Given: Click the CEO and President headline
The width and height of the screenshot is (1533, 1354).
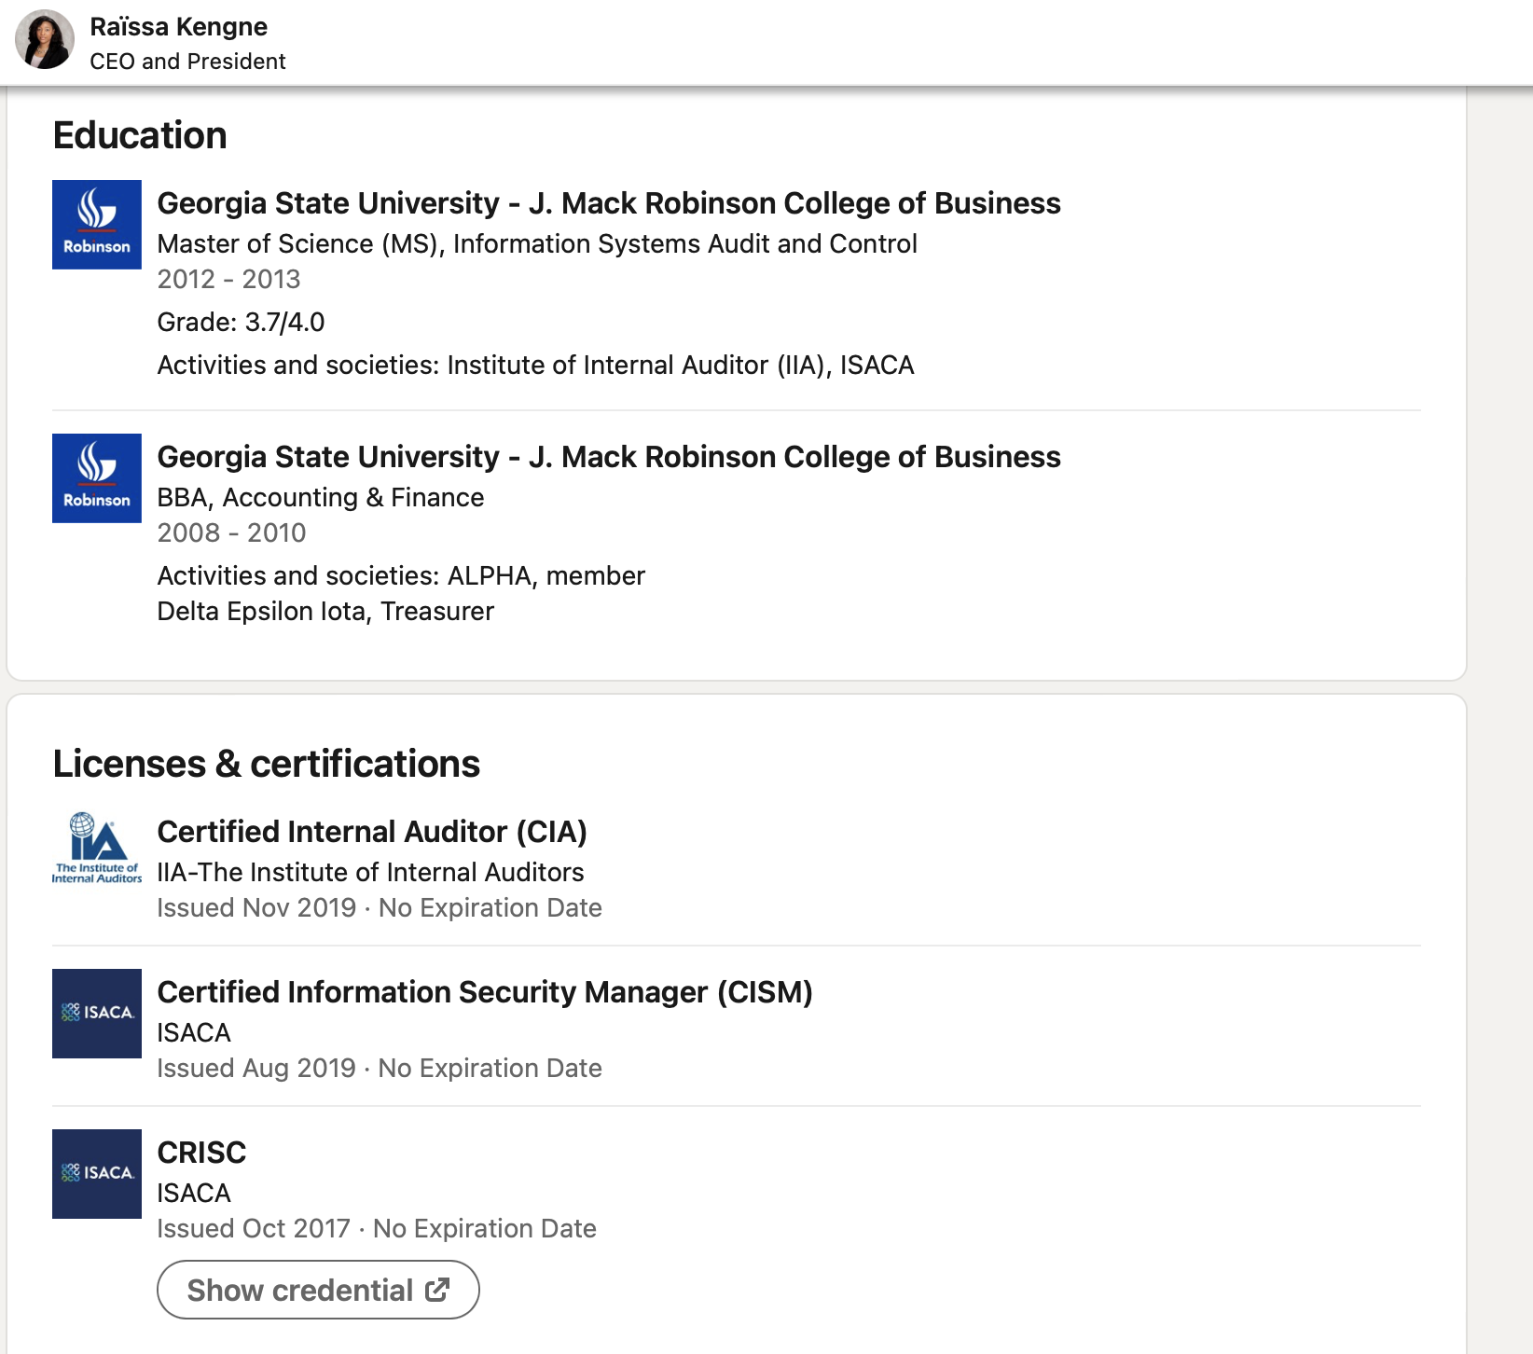Looking at the screenshot, I should (x=187, y=62).
